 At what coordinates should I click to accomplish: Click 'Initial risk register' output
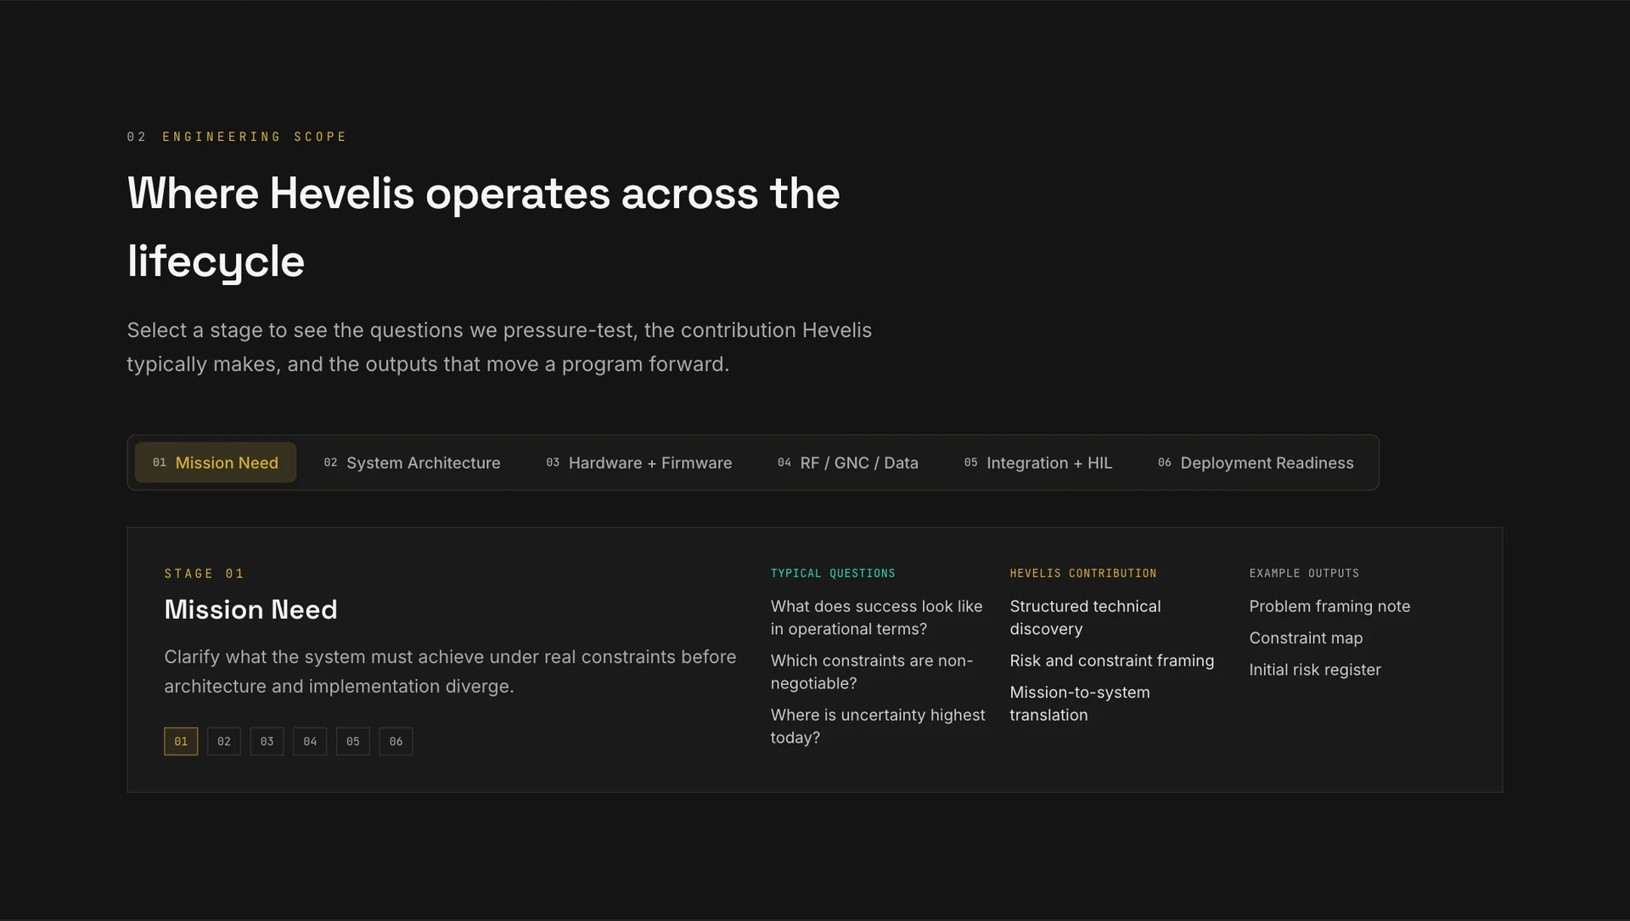(x=1315, y=670)
